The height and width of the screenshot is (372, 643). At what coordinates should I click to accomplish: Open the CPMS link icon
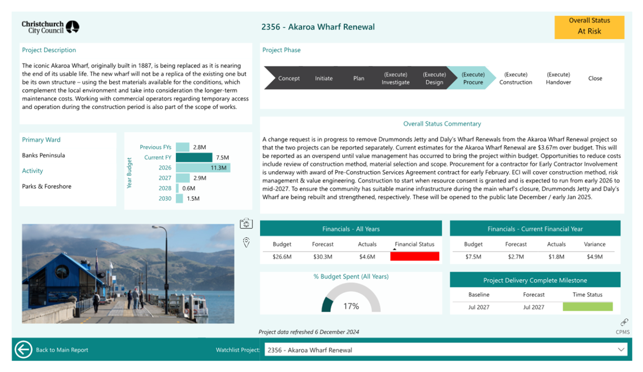(624, 322)
